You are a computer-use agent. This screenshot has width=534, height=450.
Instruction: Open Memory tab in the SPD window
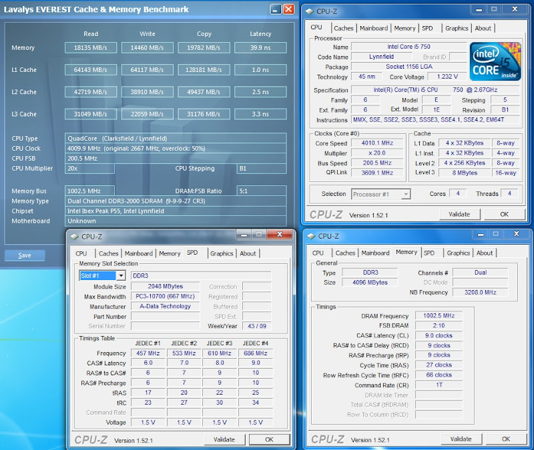[170, 253]
